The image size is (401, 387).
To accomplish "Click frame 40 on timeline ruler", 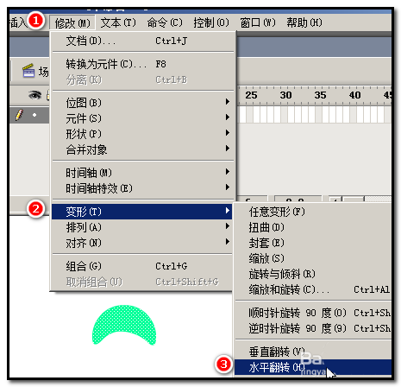I will point(355,95).
